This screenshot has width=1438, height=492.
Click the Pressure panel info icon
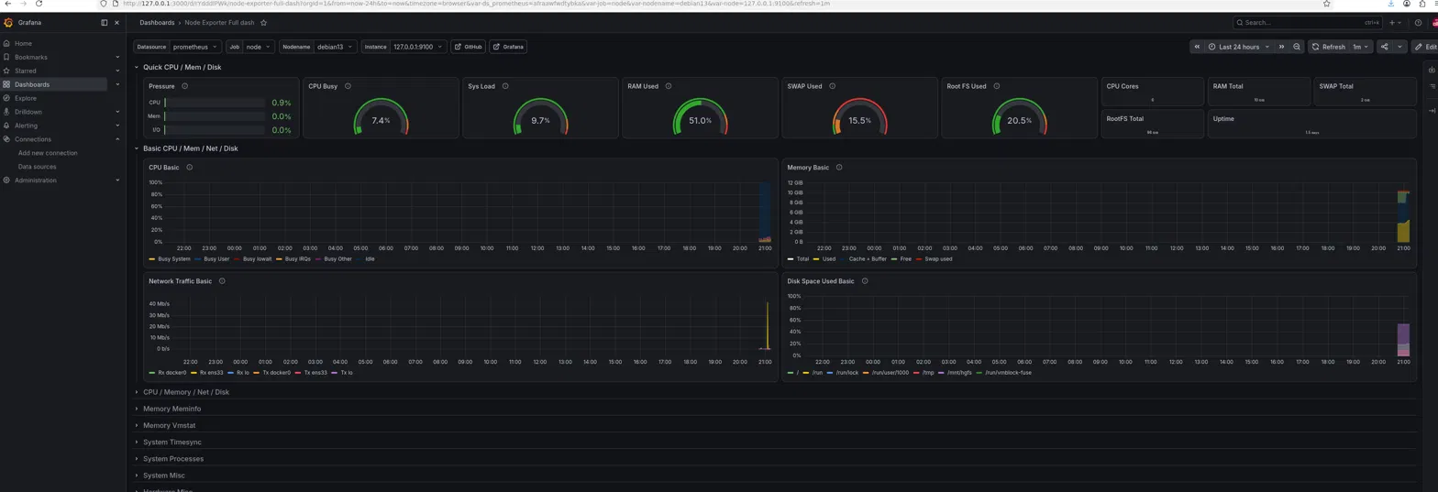coord(185,86)
